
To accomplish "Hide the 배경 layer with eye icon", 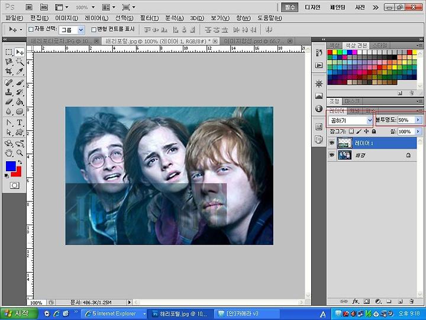I will tap(331, 155).
